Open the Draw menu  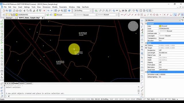point(39,7)
